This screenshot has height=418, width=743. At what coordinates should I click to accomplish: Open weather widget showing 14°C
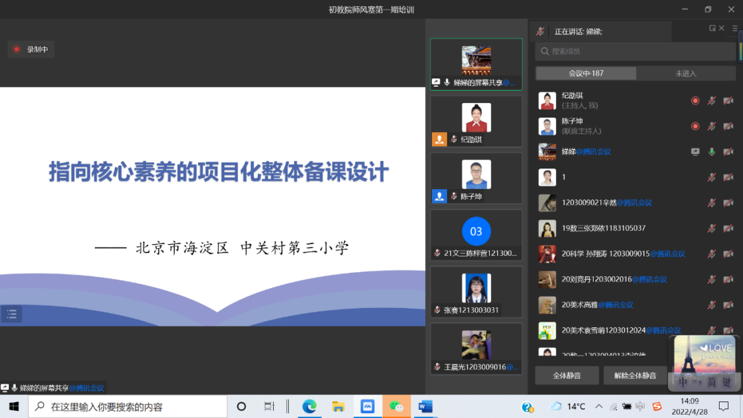point(567,406)
